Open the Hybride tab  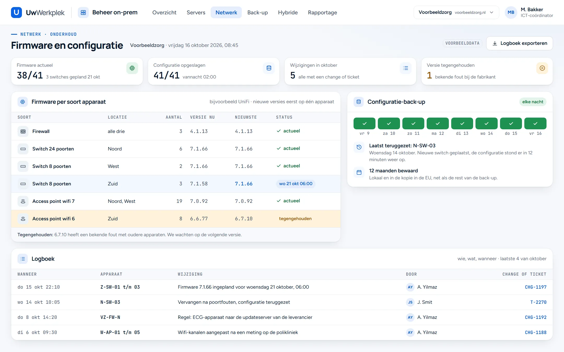pos(288,13)
